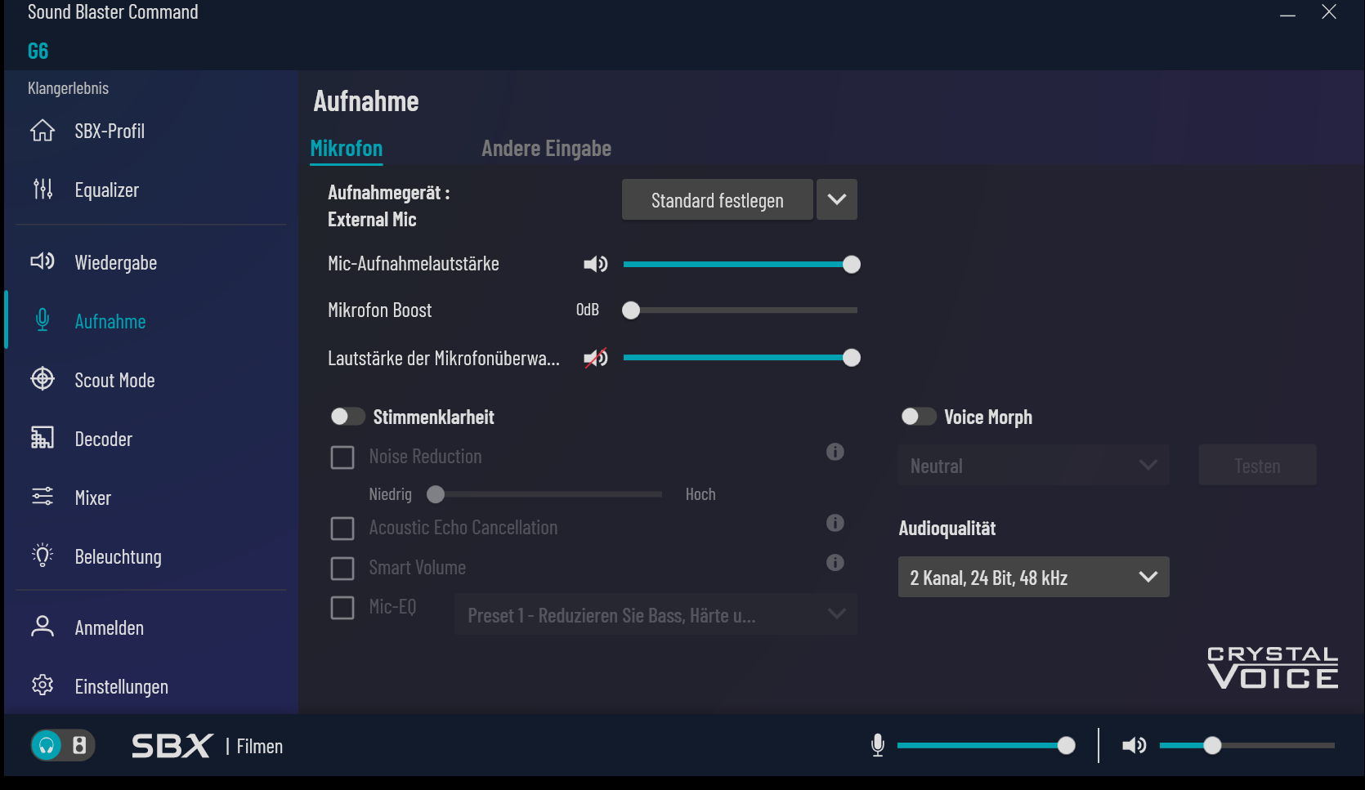The width and height of the screenshot is (1365, 790).
Task: Check the Noise Reduction checkbox
Action: click(342, 457)
